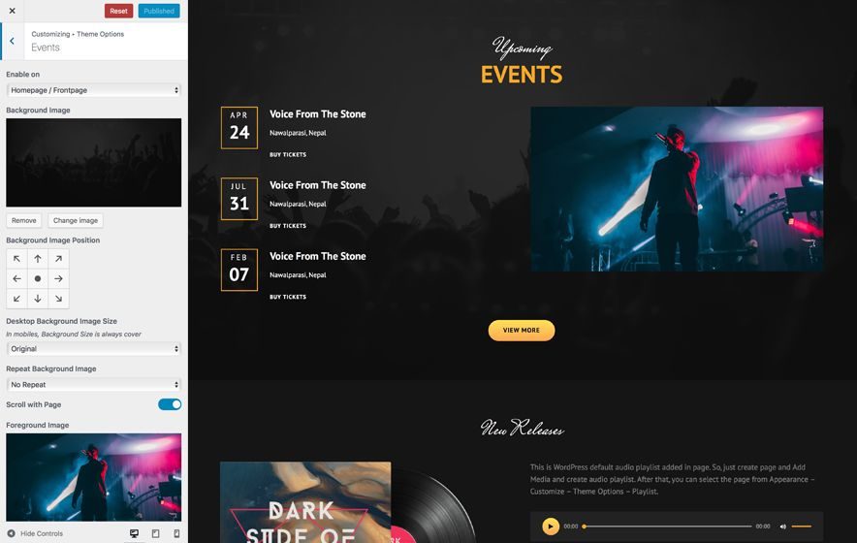Open Desktop Background Image Size dropdown
The image size is (857, 543).
[93, 348]
